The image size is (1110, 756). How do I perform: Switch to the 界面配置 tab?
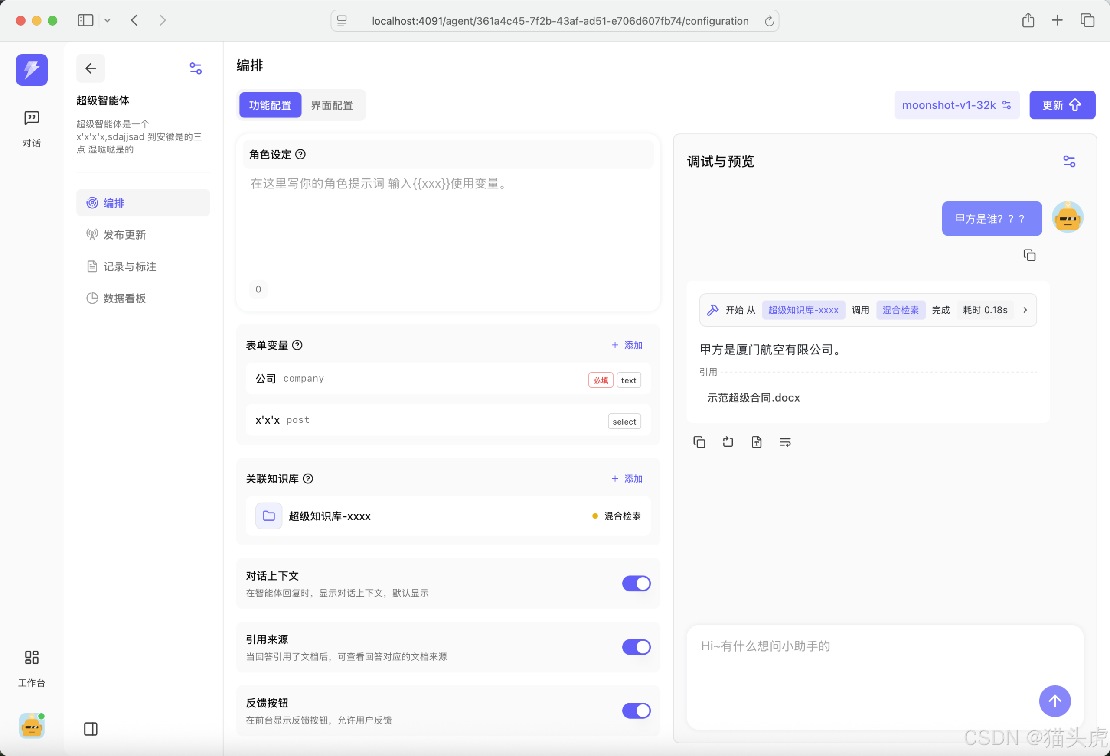(x=332, y=105)
